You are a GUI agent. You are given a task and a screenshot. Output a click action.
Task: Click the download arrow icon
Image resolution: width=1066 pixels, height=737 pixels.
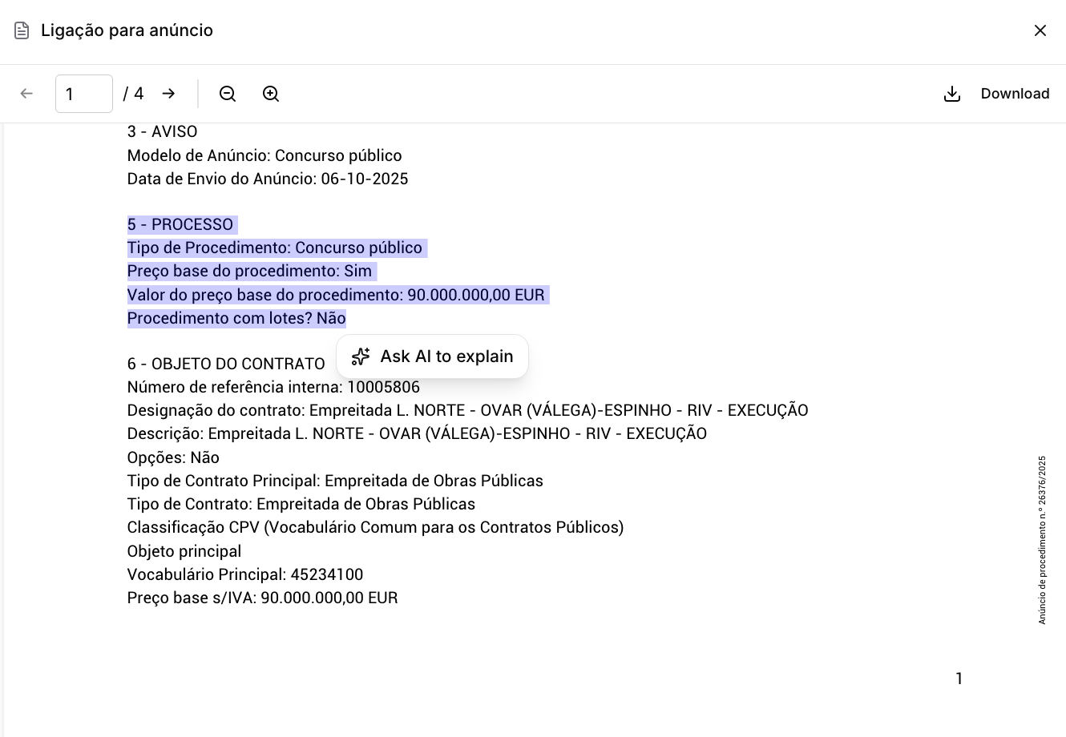952,94
